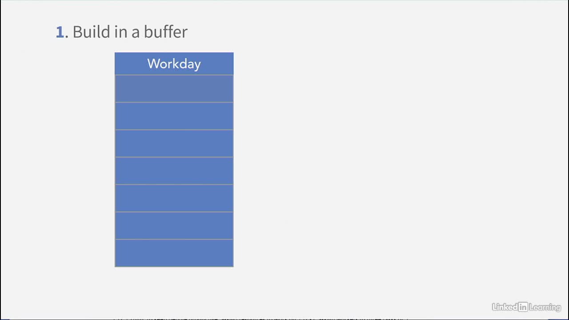This screenshot has height=320, width=569.
Task: Select the darker first row under Workday
Action: (x=174, y=89)
